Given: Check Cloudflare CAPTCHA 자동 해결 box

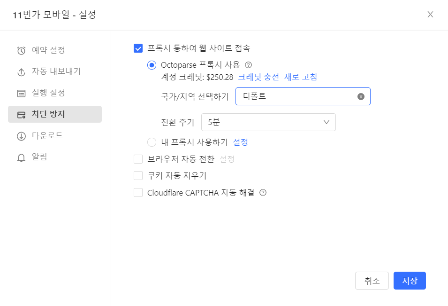Looking at the screenshot, I should (138, 192).
